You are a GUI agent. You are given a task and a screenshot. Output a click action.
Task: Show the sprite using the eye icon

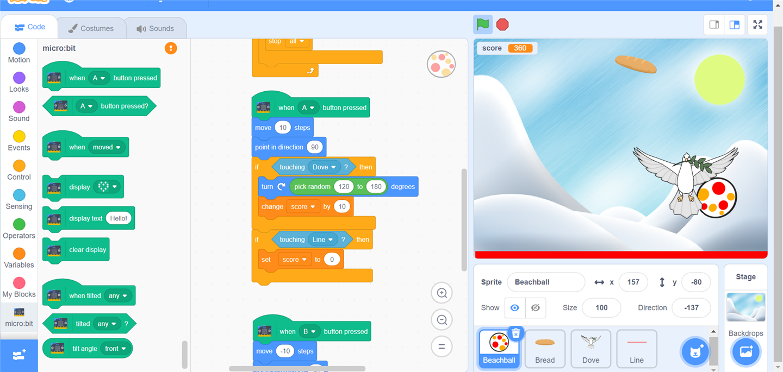(x=514, y=308)
